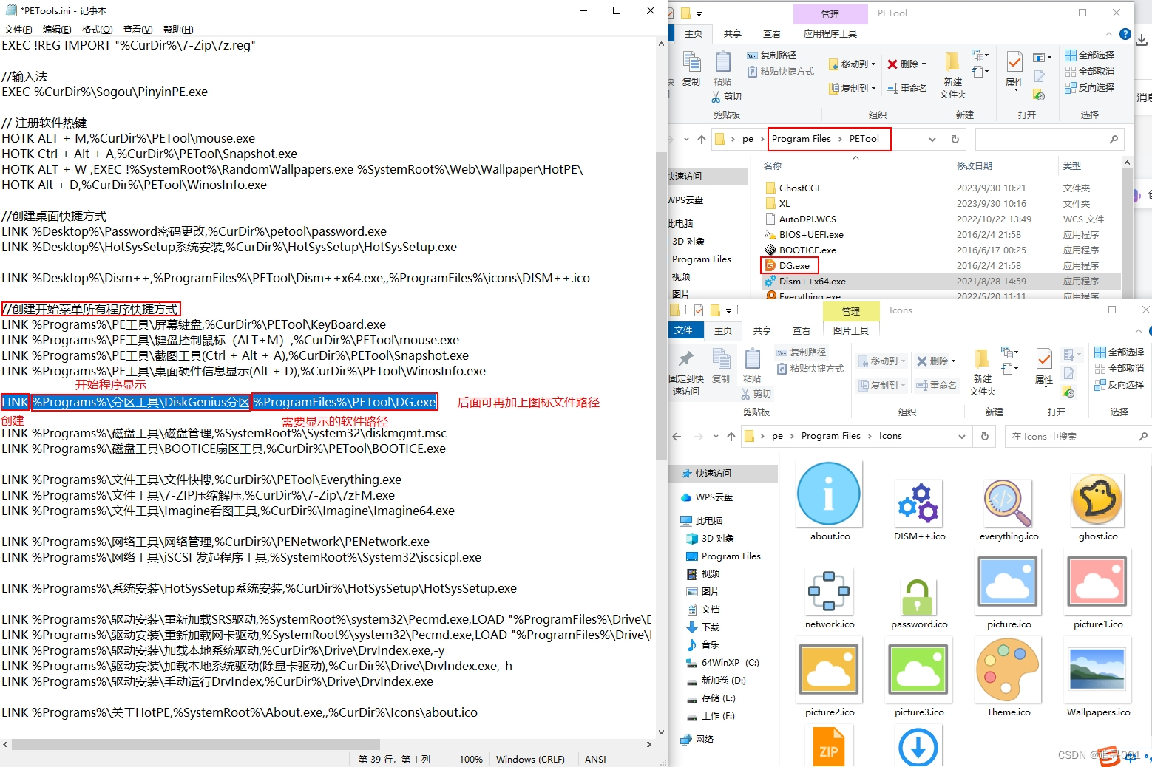Go back in the Icons window
This screenshot has height=767, width=1152.
(677, 436)
